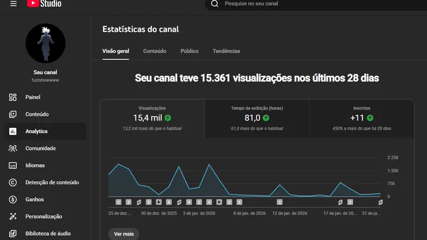
Task: Switch to the Público tab
Action: (190, 51)
